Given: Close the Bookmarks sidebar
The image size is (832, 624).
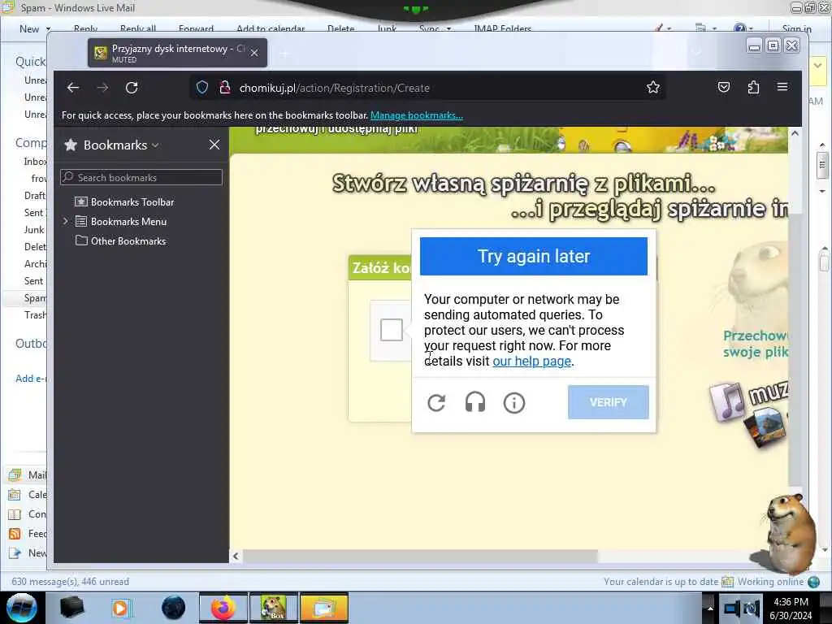Looking at the screenshot, I should point(214,145).
